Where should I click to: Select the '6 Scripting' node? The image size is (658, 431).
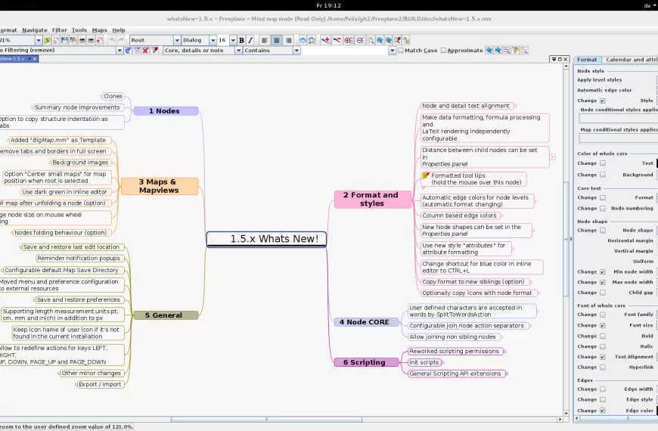pos(366,362)
